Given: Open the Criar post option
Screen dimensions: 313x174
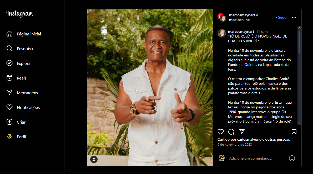Looking at the screenshot, I should [x=16, y=122].
